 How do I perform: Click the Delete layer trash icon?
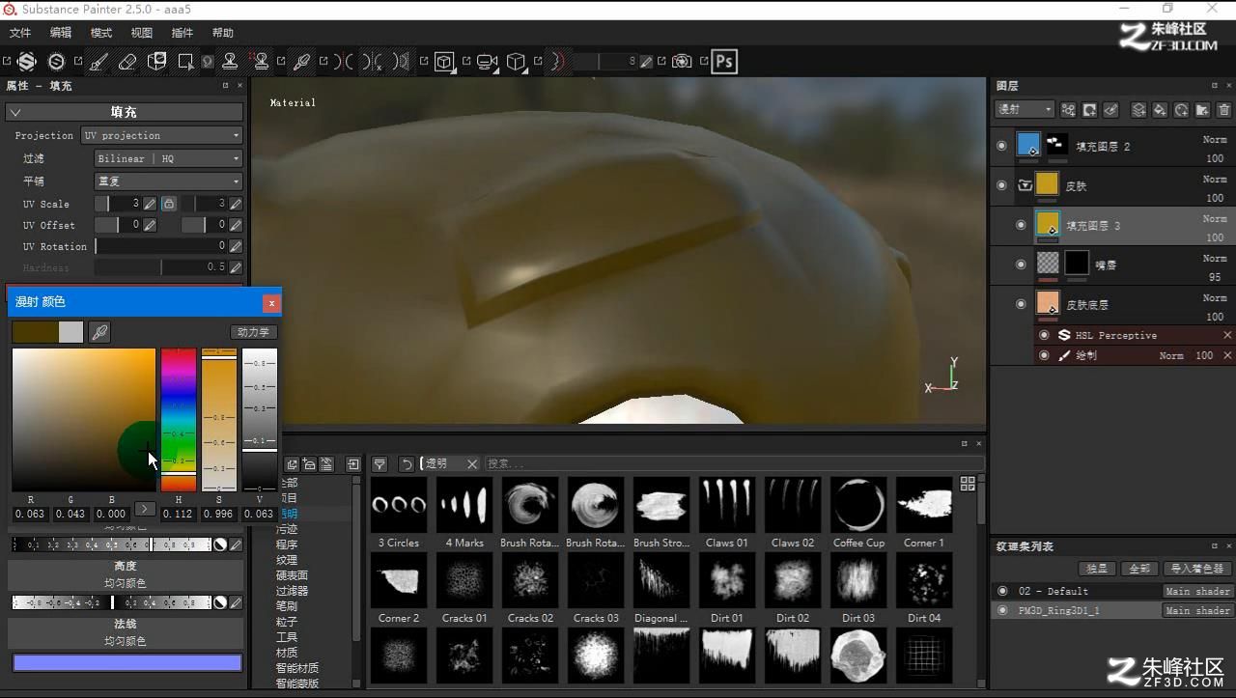(x=1223, y=110)
